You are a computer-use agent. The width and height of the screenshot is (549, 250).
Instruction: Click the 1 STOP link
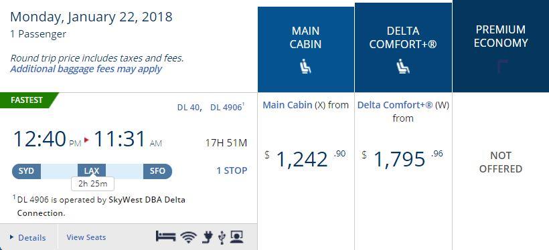pos(232,170)
